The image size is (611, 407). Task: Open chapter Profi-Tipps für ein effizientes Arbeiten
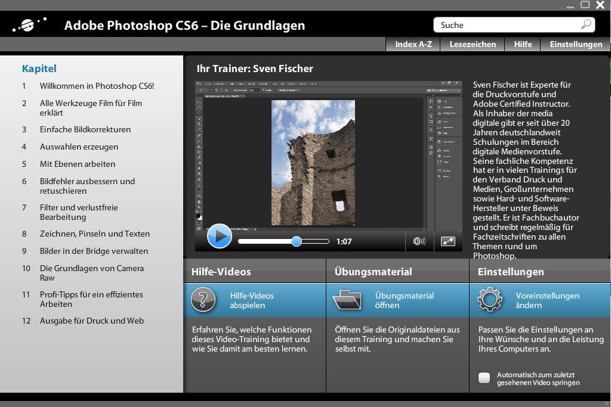91,299
